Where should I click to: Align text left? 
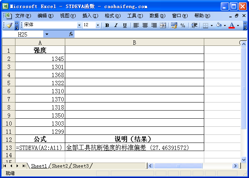click(x=136, y=25)
